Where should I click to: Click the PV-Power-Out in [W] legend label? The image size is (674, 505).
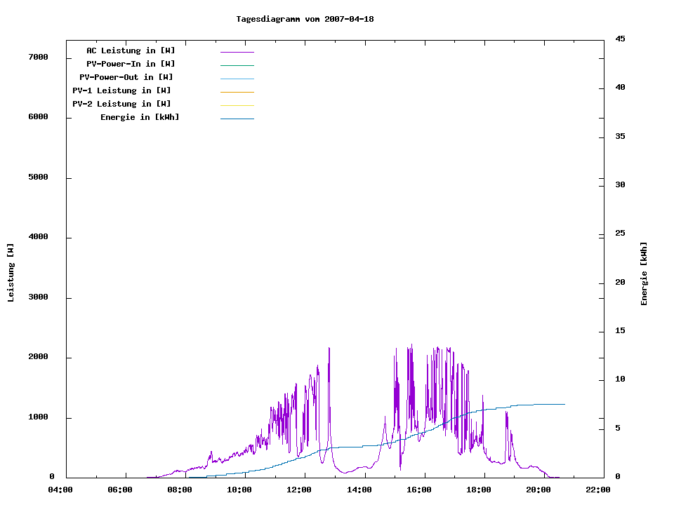[126, 77]
